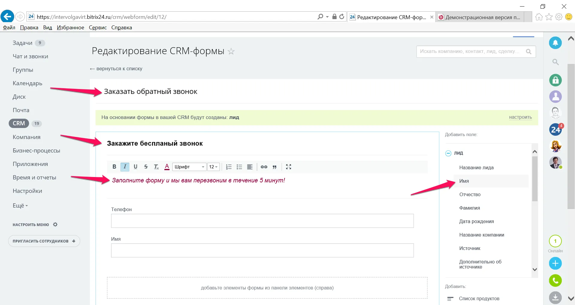575x305 pixels.
Task: Open the Избранное browser menu
Action: (x=70, y=28)
